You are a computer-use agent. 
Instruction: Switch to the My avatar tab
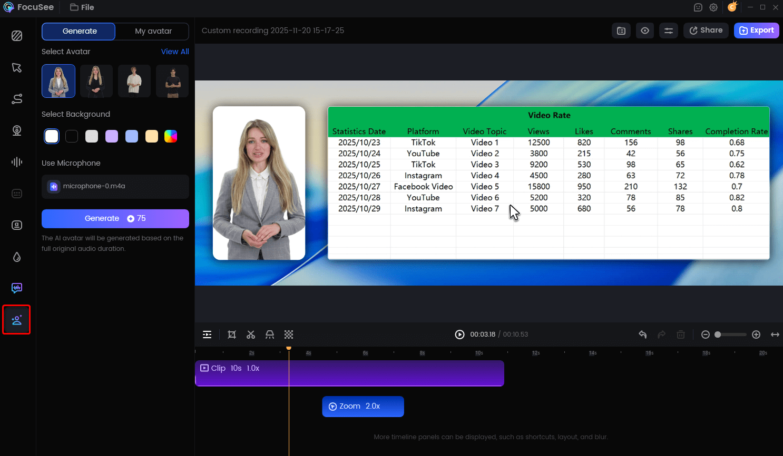point(153,31)
